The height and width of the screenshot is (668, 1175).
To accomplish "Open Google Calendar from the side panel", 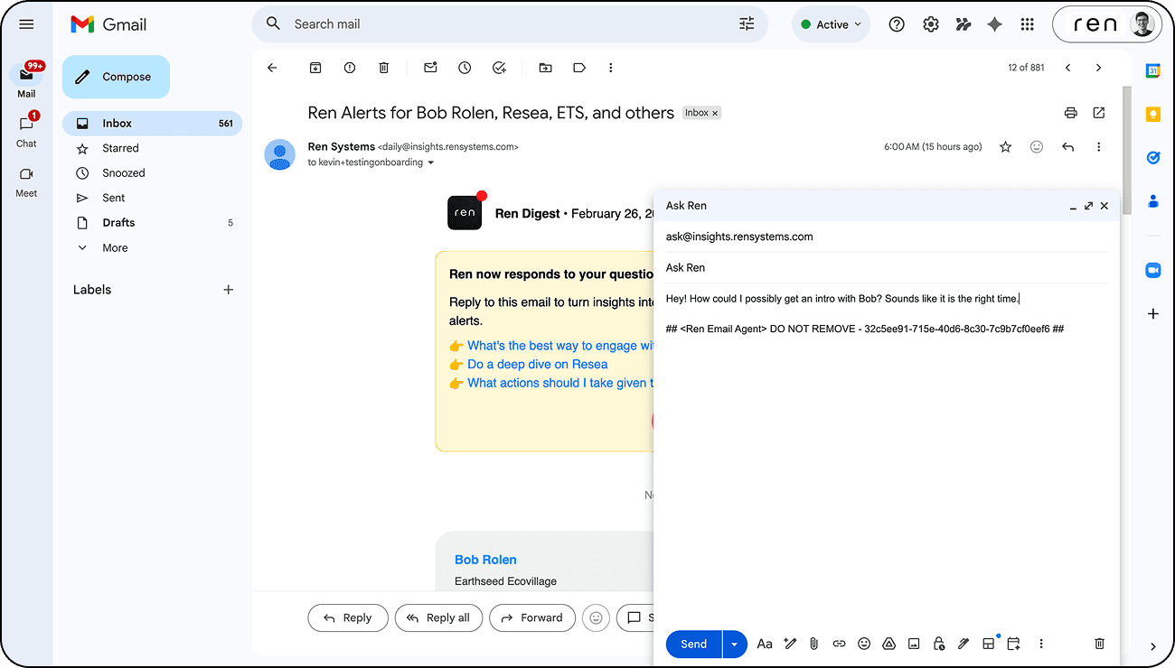I will (x=1152, y=68).
